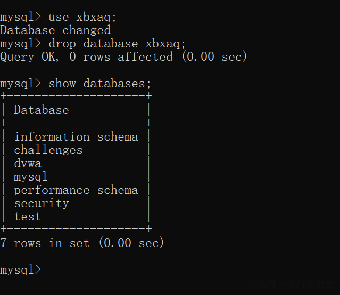Click the 'drop database xbxaq;' command

(x=117, y=44)
